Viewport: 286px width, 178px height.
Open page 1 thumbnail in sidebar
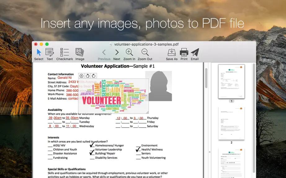(x=231, y=82)
